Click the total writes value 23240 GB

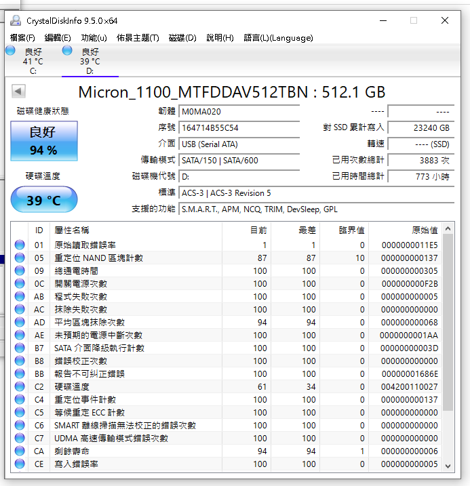pos(421,127)
